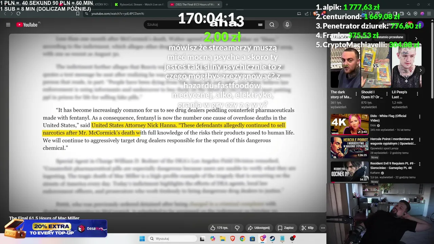Open Microsoft Store from the taskbar
The image size is (434, 244).
click(252, 239)
